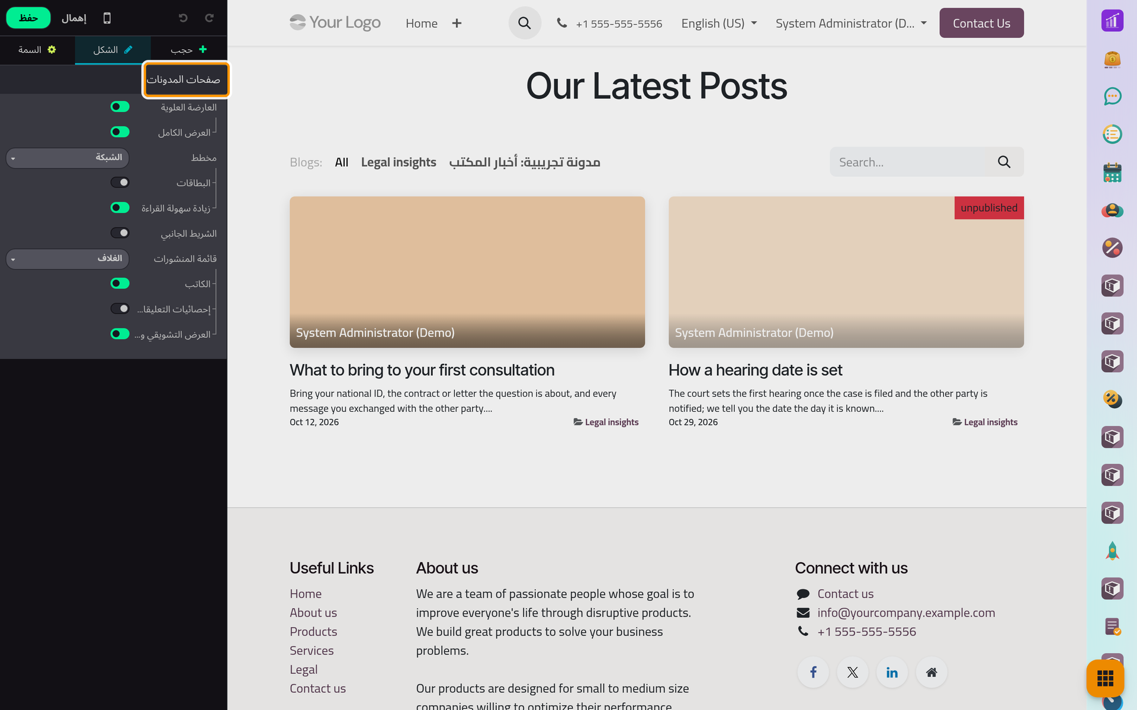Viewport: 1137px width, 710px height.
Task: Click the LinkedIn icon in footer
Action: click(892, 672)
